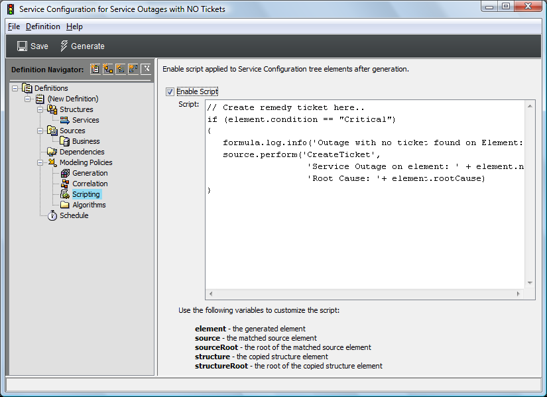Click the Save disk icon in toolbar
The image size is (547, 397).
[22, 46]
